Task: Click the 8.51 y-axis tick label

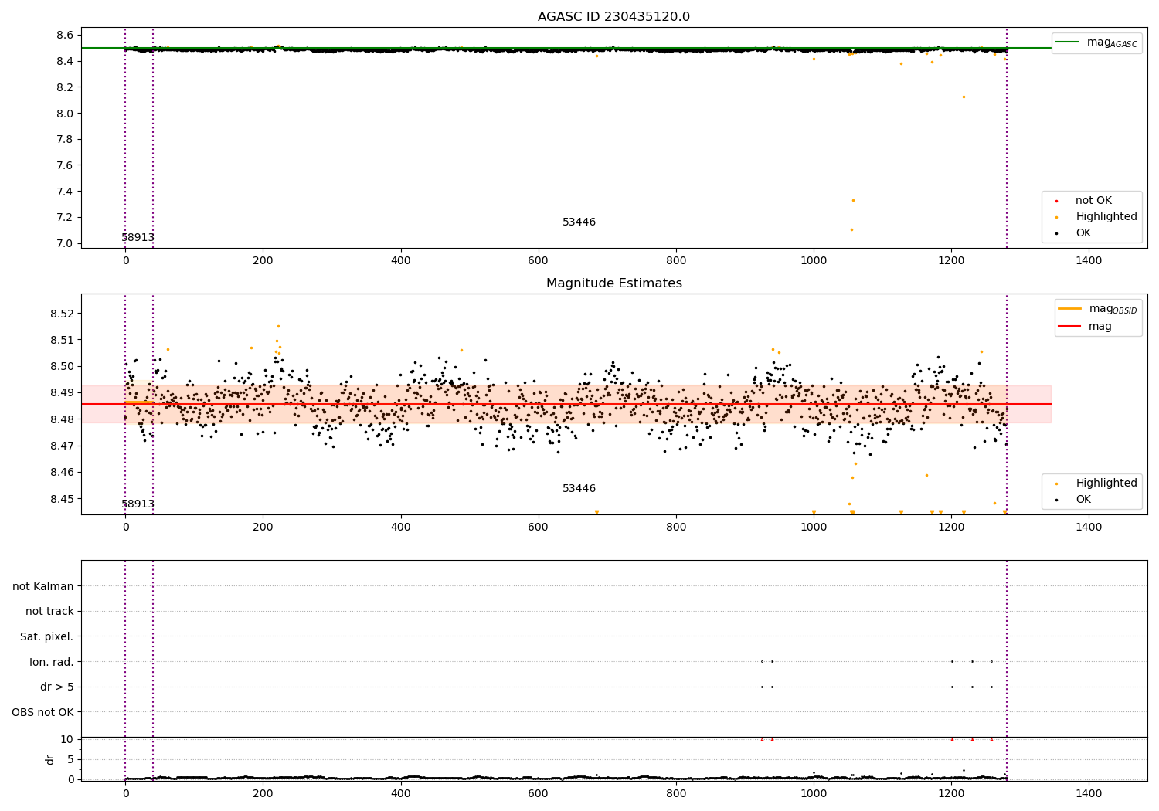Action: click(x=62, y=340)
